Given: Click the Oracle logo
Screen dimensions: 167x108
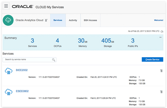Looking at the screenshot, I should [x=22, y=7].
